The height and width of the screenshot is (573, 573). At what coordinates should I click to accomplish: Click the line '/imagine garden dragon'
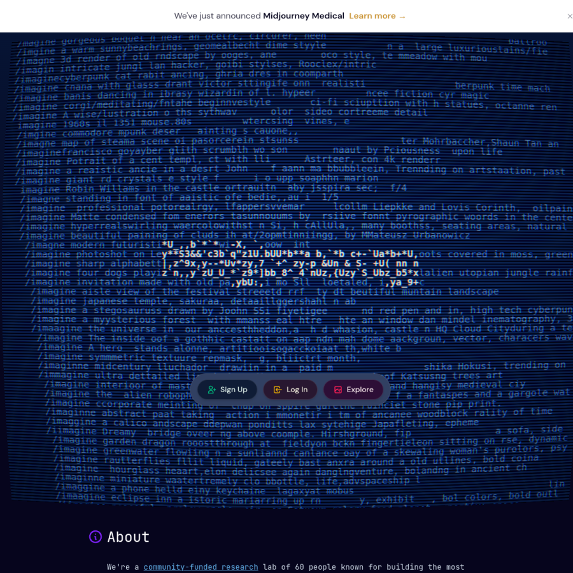(x=310, y=442)
